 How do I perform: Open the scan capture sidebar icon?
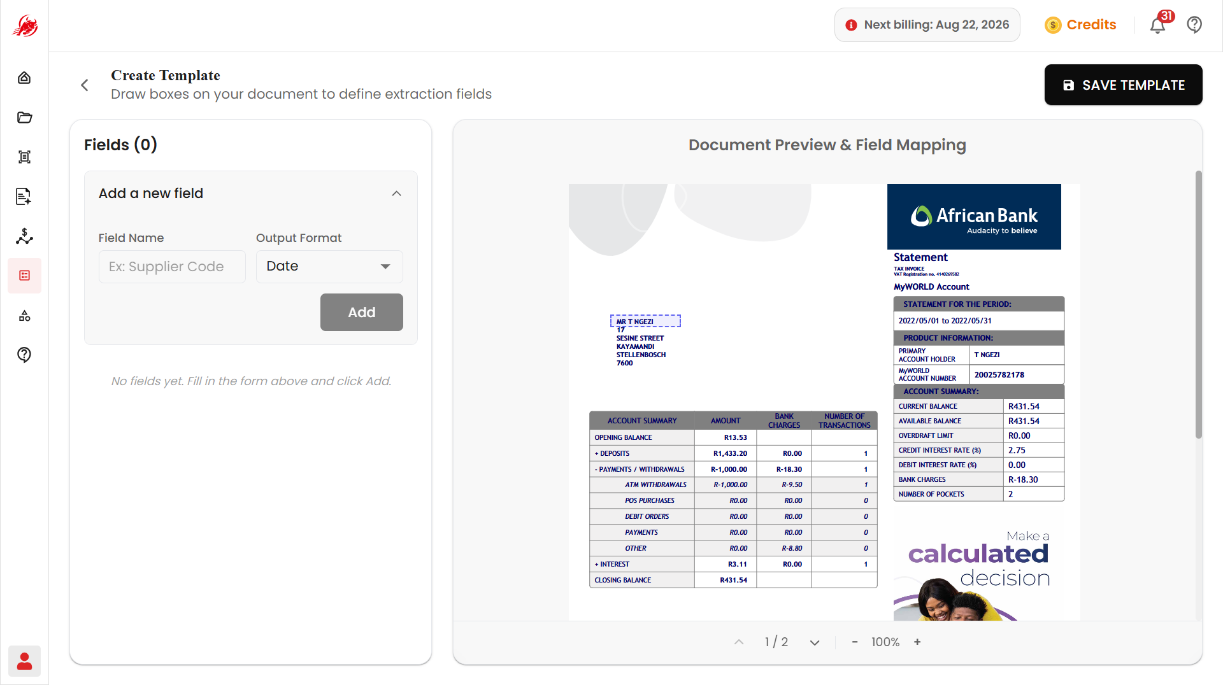pyautogui.click(x=24, y=157)
